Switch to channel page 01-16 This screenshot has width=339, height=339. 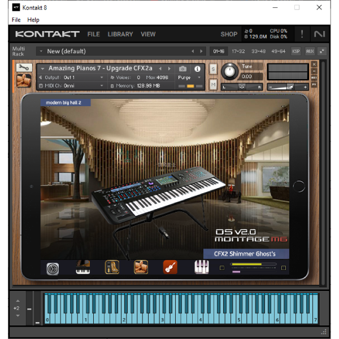point(219,51)
